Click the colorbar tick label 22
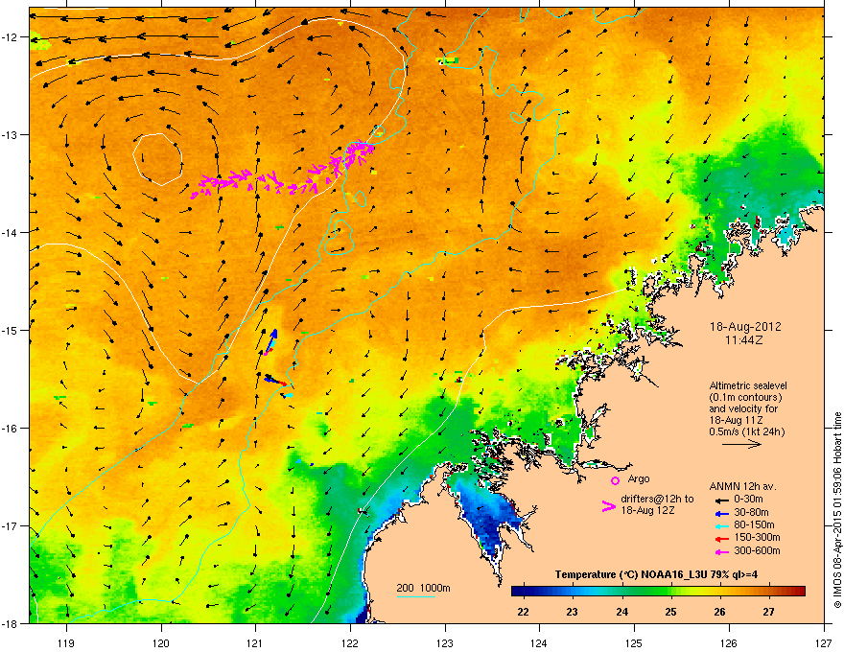This screenshot has width=844, height=652. 523,612
